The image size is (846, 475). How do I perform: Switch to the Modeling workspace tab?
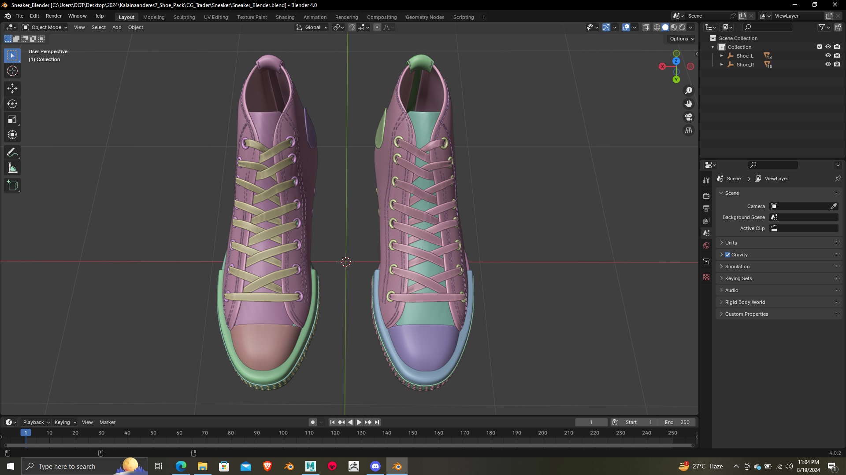154,17
